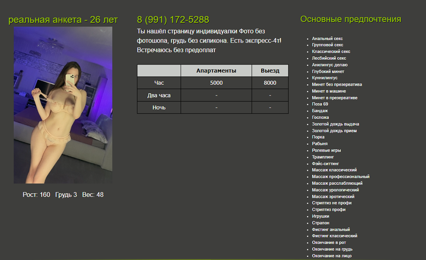This screenshot has height=260, width=426.
Task: Choose "Массаж профессиональный" list item
Action: tap(340, 177)
